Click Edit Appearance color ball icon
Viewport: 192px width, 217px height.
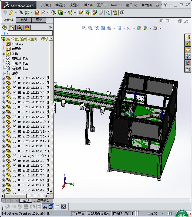click(139, 28)
